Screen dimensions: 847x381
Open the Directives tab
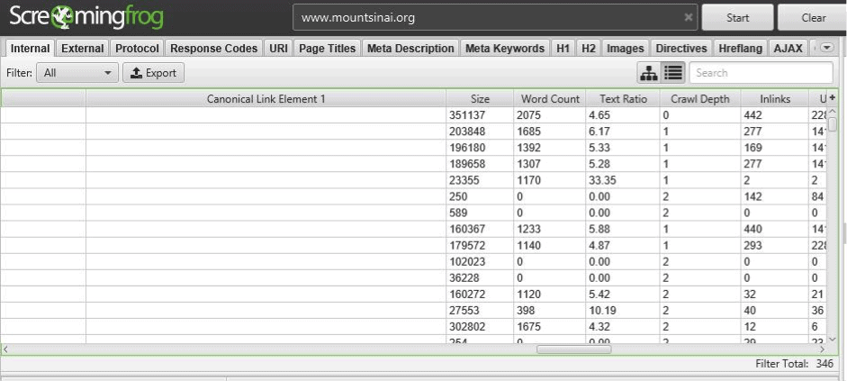(x=681, y=49)
